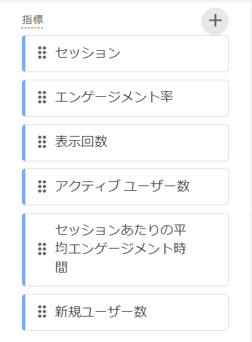The height and width of the screenshot is (342, 252).
Task: Click the drag handle beside セッションあたりの平均エンゲージメント時間
Action: tap(42, 249)
